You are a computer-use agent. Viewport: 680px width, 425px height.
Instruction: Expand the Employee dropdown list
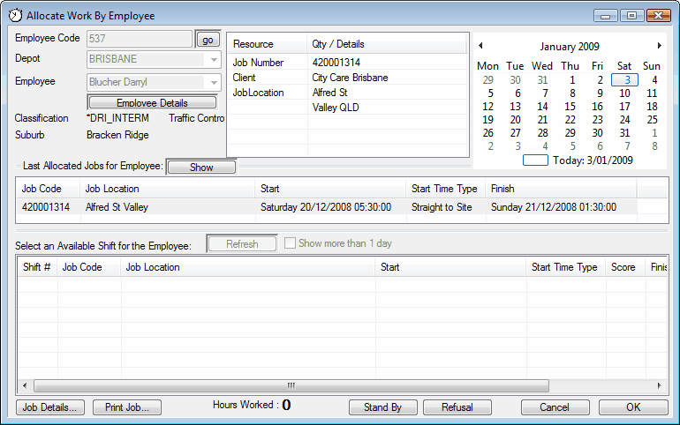(x=213, y=83)
